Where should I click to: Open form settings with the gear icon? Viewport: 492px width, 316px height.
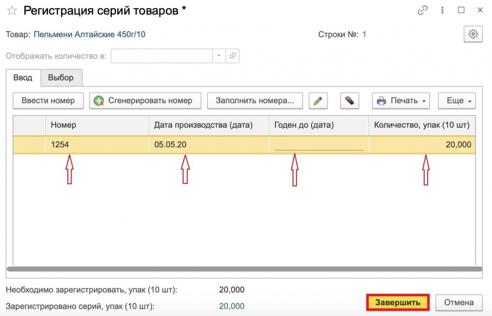click(x=473, y=34)
